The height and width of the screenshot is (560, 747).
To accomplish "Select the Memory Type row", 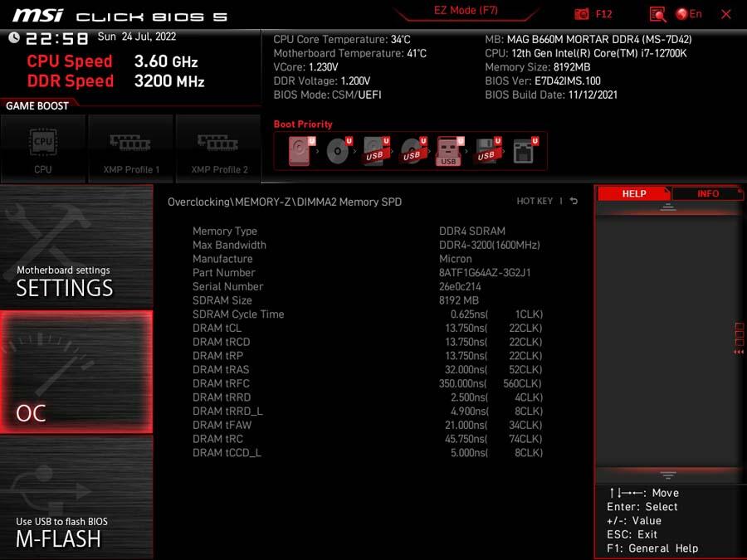I will click(368, 231).
